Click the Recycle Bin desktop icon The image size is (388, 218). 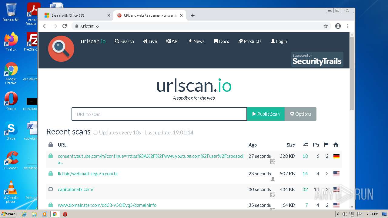click(11, 12)
